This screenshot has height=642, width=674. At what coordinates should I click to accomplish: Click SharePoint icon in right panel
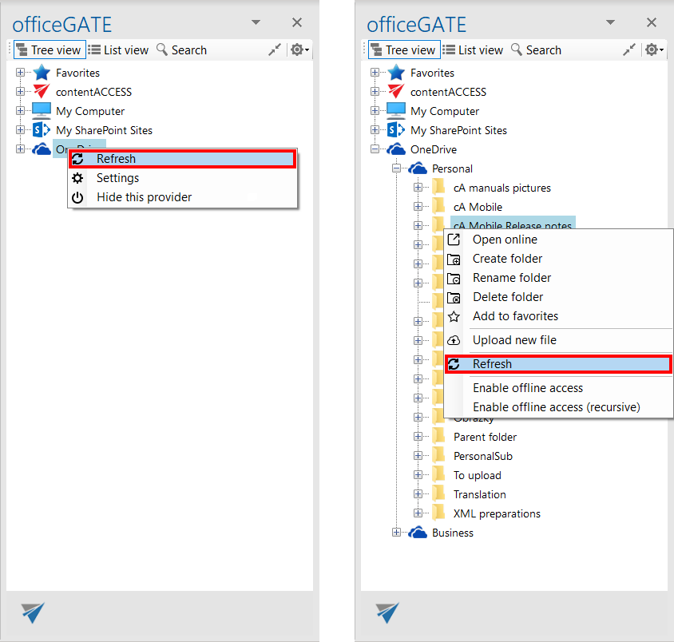coord(396,129)
